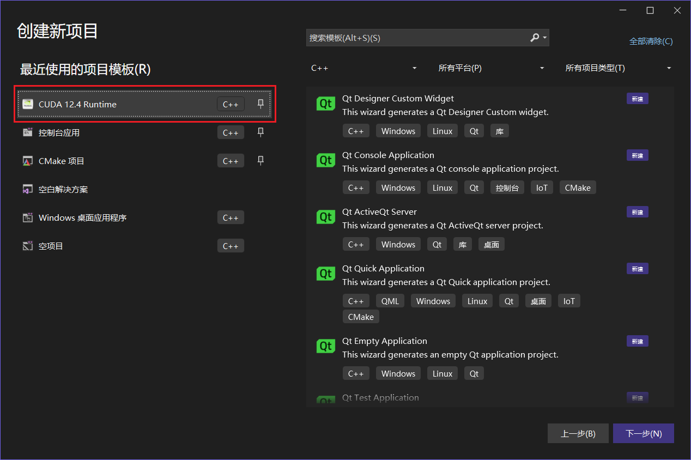Viewport: 691px width, 460px height.
Task: Open the all platforms filter dropdown
Action: click(x=490, y=68)
